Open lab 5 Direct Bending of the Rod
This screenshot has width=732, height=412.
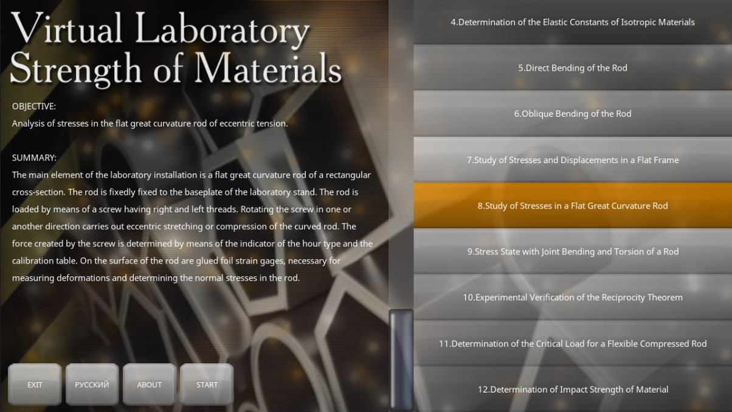click(573, 68)
